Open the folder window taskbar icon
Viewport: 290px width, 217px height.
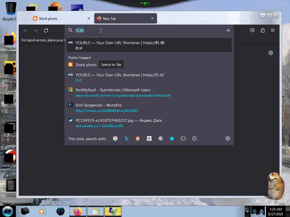[x=95, y=211]
